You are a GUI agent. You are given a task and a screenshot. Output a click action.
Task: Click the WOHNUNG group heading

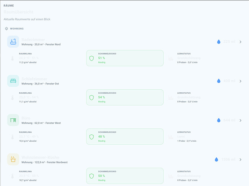tap(17, 29)
